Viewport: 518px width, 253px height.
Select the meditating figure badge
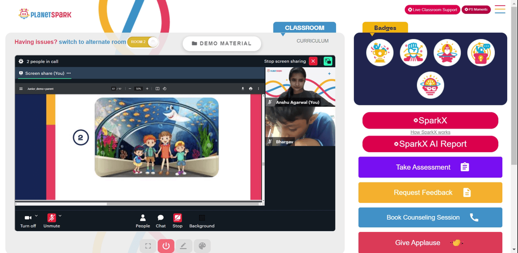(447, 53)
